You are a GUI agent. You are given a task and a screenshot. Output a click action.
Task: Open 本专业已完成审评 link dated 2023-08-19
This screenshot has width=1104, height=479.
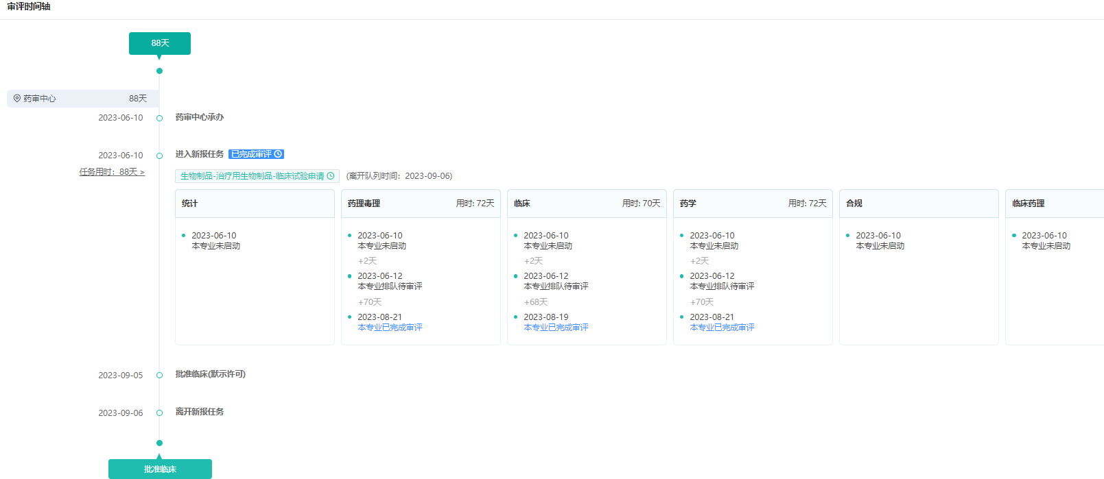556,328
